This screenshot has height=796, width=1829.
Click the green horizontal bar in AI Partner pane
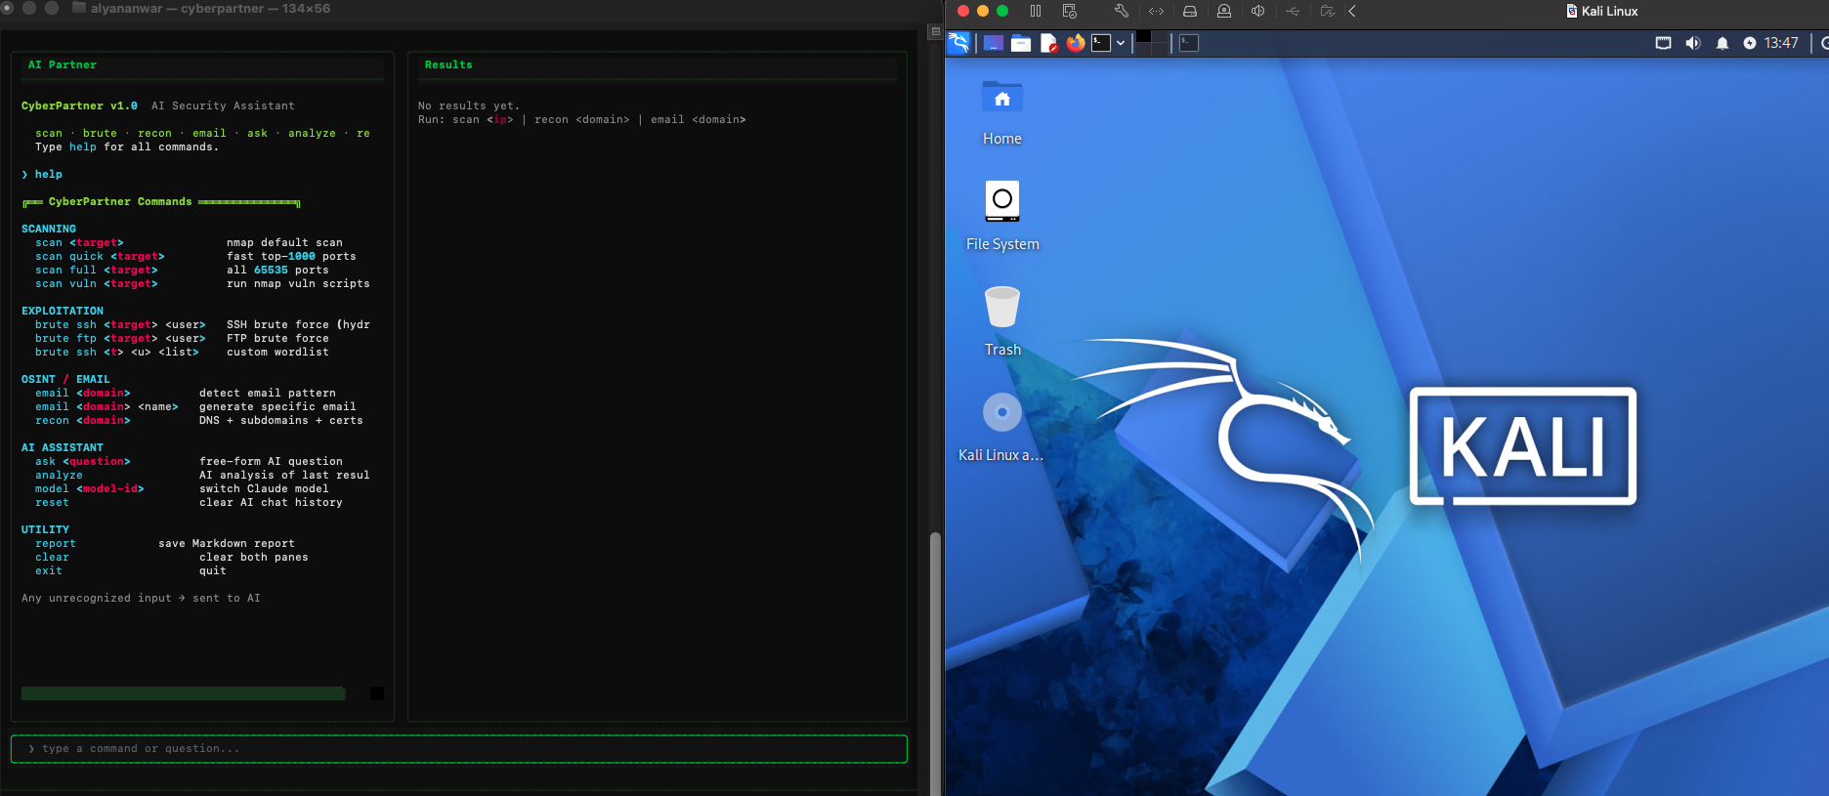pos(184,693)
